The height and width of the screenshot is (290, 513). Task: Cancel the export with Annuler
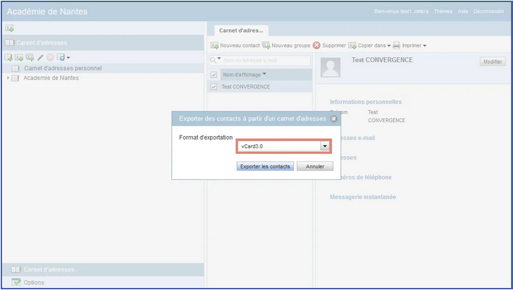tap(315, 166)
